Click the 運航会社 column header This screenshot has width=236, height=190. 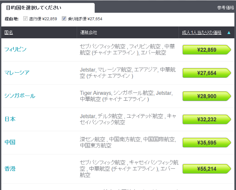(89, 32)
